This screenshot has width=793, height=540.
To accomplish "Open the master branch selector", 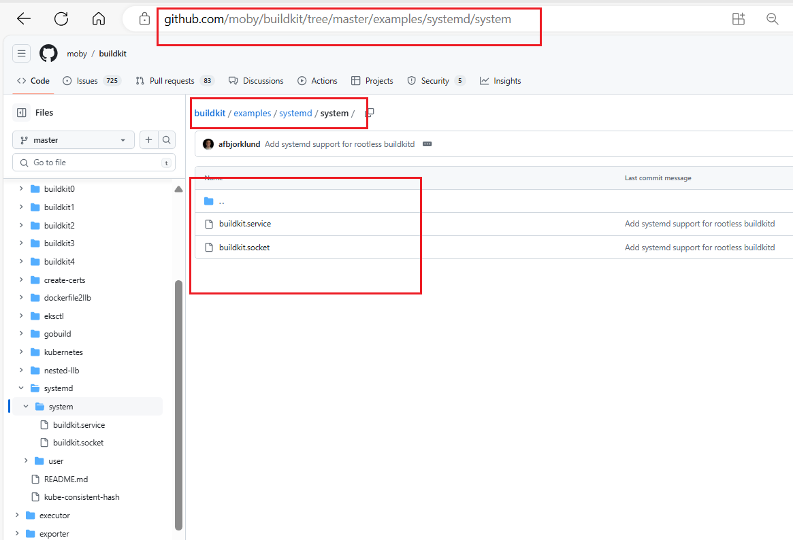I will tap(74, 140).
